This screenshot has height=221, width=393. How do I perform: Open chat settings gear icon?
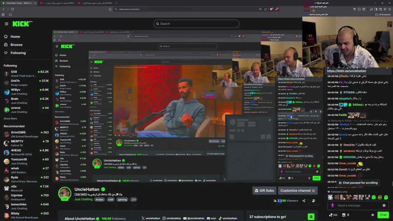[x=372, y=215]
